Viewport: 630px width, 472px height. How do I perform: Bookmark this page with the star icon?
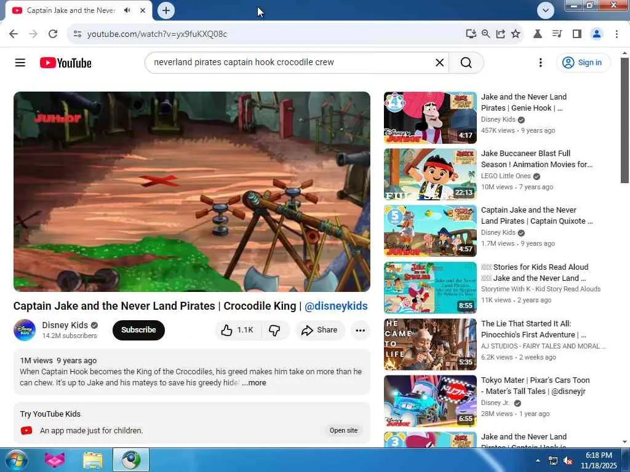click(516, 34)
